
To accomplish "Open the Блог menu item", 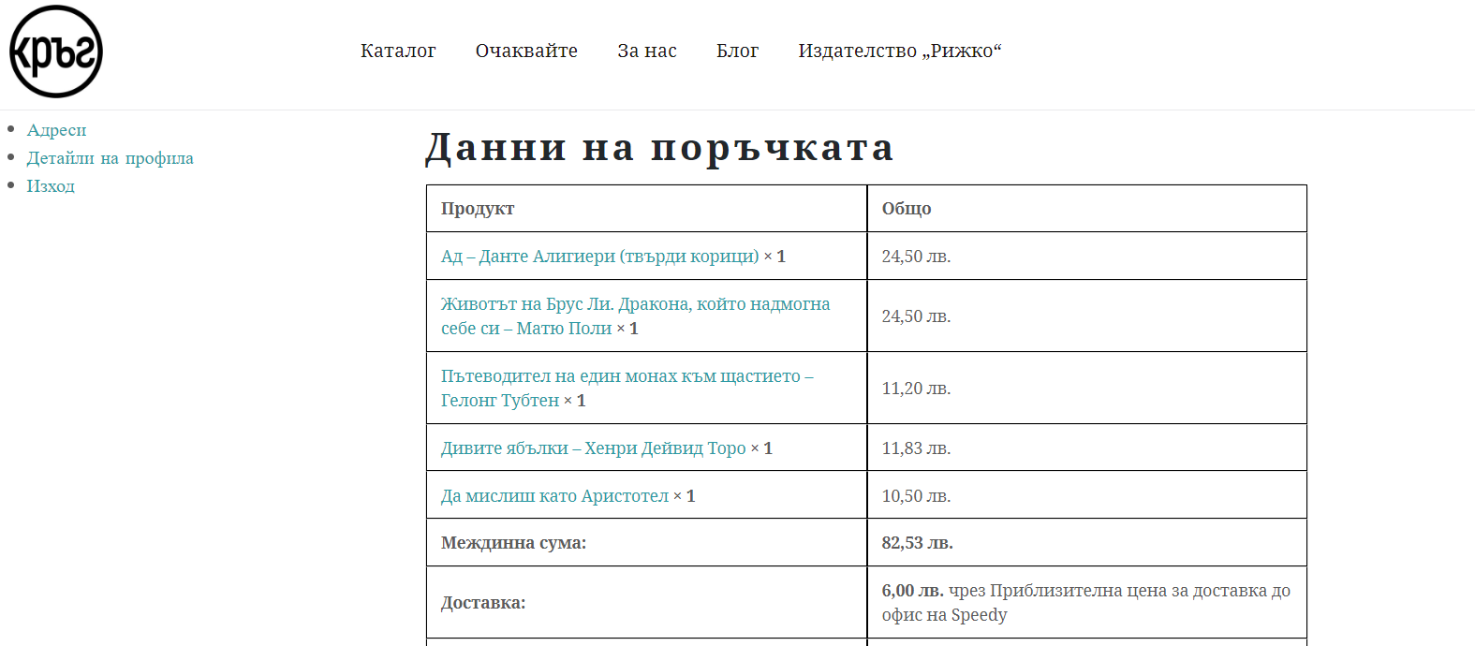I will 738,51.
